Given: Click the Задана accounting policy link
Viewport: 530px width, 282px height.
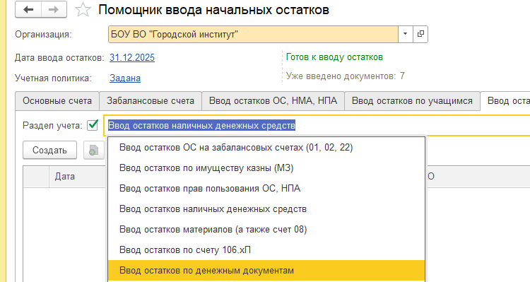Looking at the screenshot, I should (x=124, y=78).
